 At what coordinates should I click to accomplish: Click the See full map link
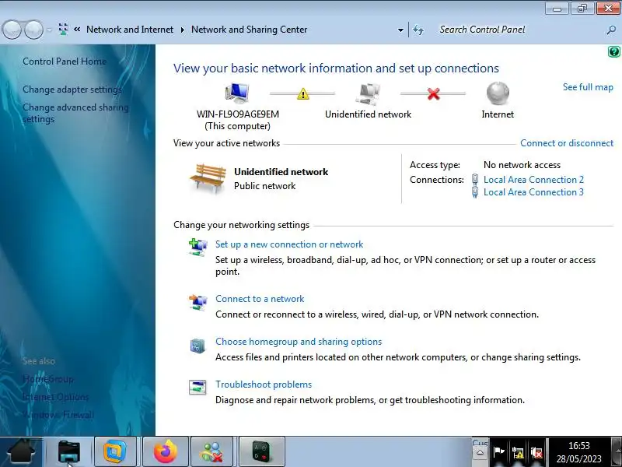click(x=588, y=87)
